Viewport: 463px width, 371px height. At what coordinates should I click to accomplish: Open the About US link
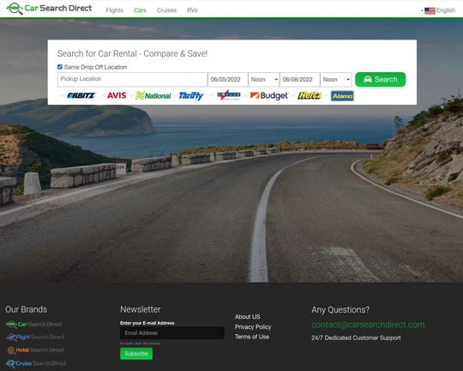click(x=248, y=317)
